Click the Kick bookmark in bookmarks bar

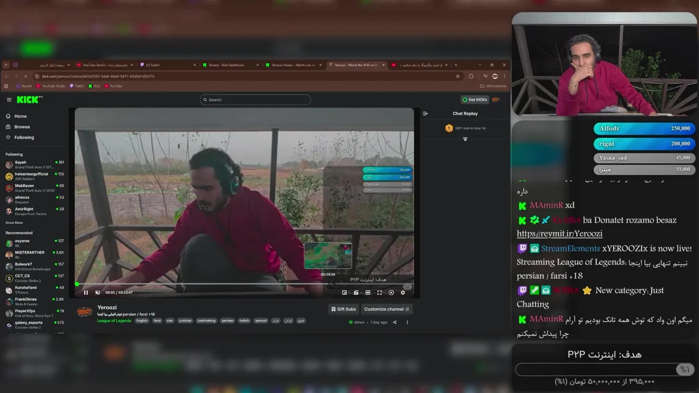(94, 86)
